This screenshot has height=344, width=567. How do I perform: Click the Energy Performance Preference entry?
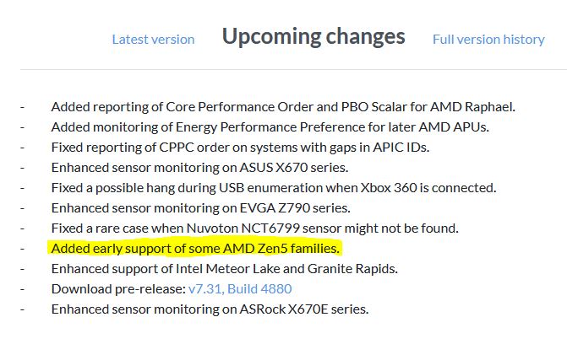click(x=270, y=127)
